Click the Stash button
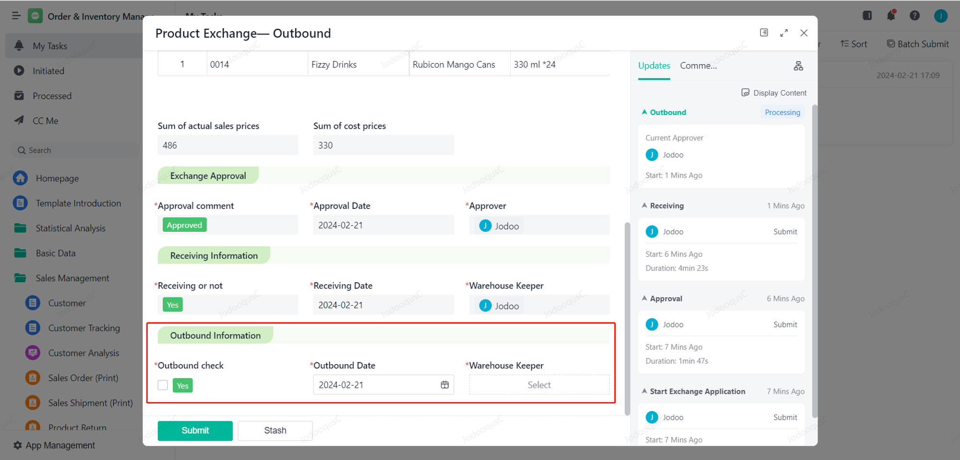 pos(275,430)
